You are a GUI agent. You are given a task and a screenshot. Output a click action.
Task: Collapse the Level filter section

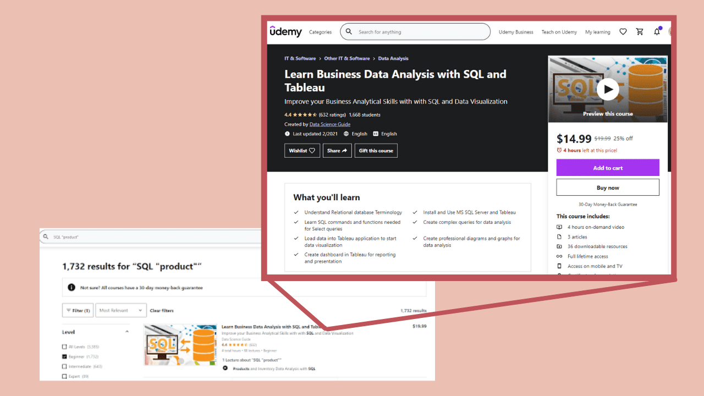127,331
